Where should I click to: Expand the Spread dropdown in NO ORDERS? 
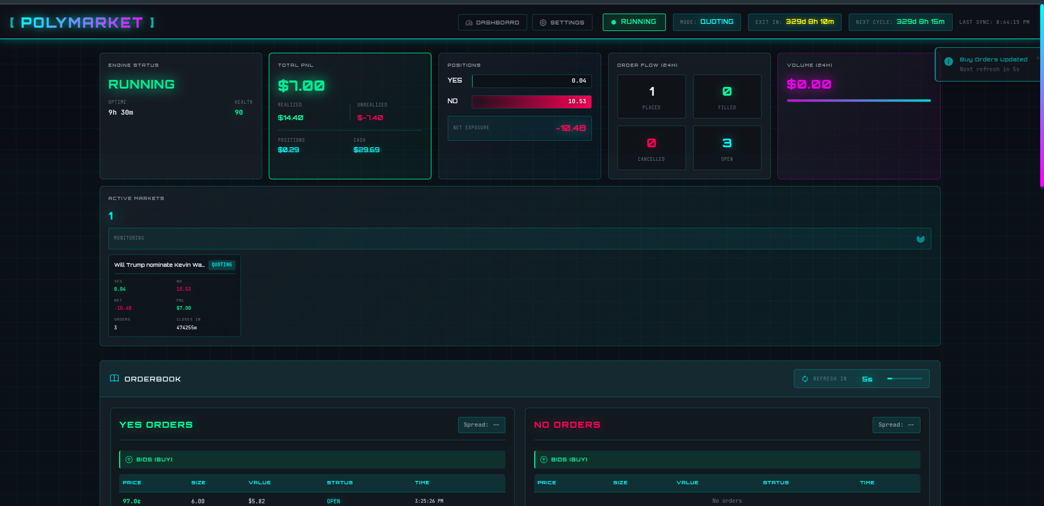[x=896, y=424]
